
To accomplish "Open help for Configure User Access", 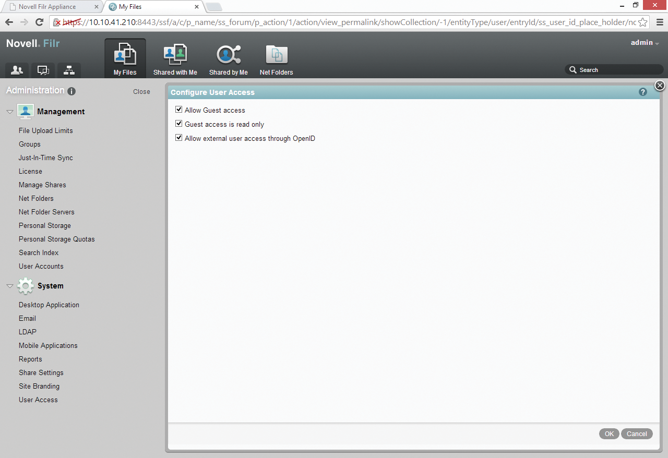I will (643, 92).
